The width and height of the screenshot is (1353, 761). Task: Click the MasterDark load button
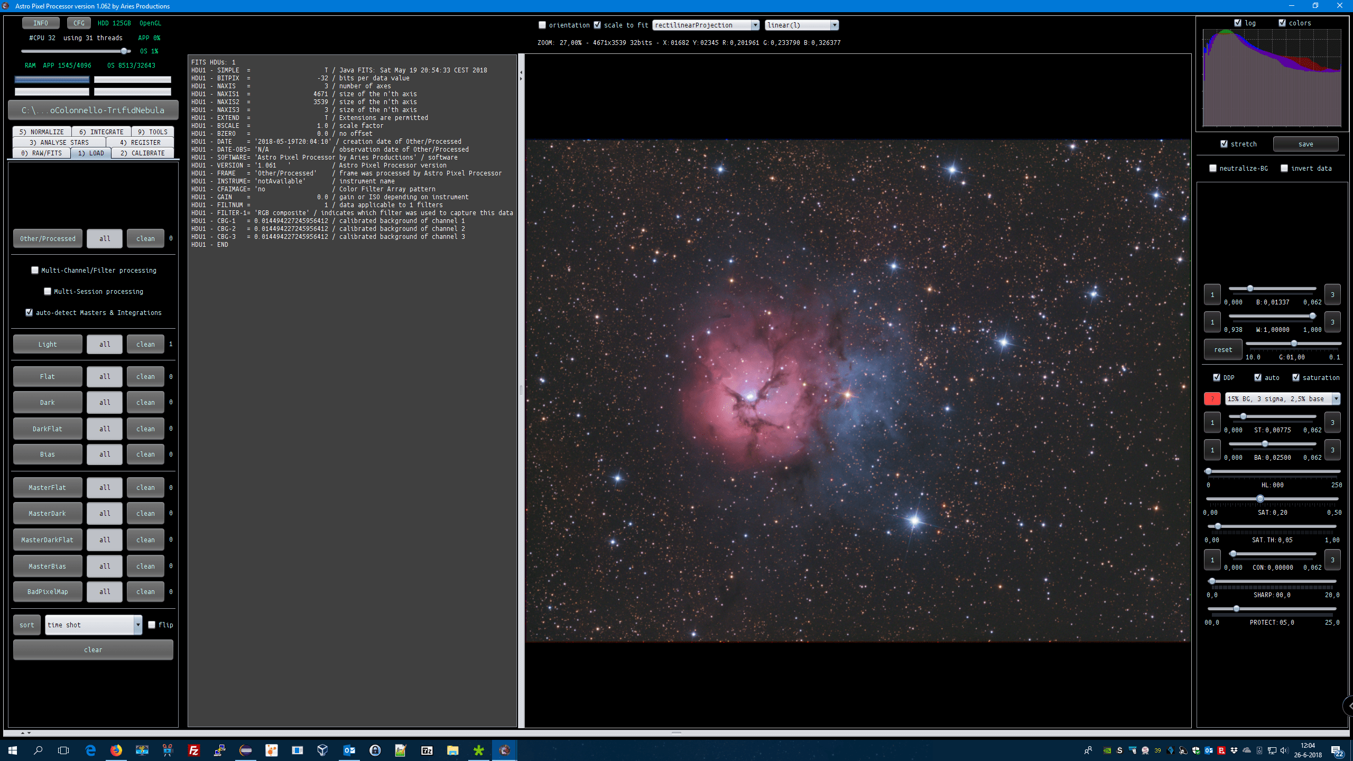tap(48, 513)
